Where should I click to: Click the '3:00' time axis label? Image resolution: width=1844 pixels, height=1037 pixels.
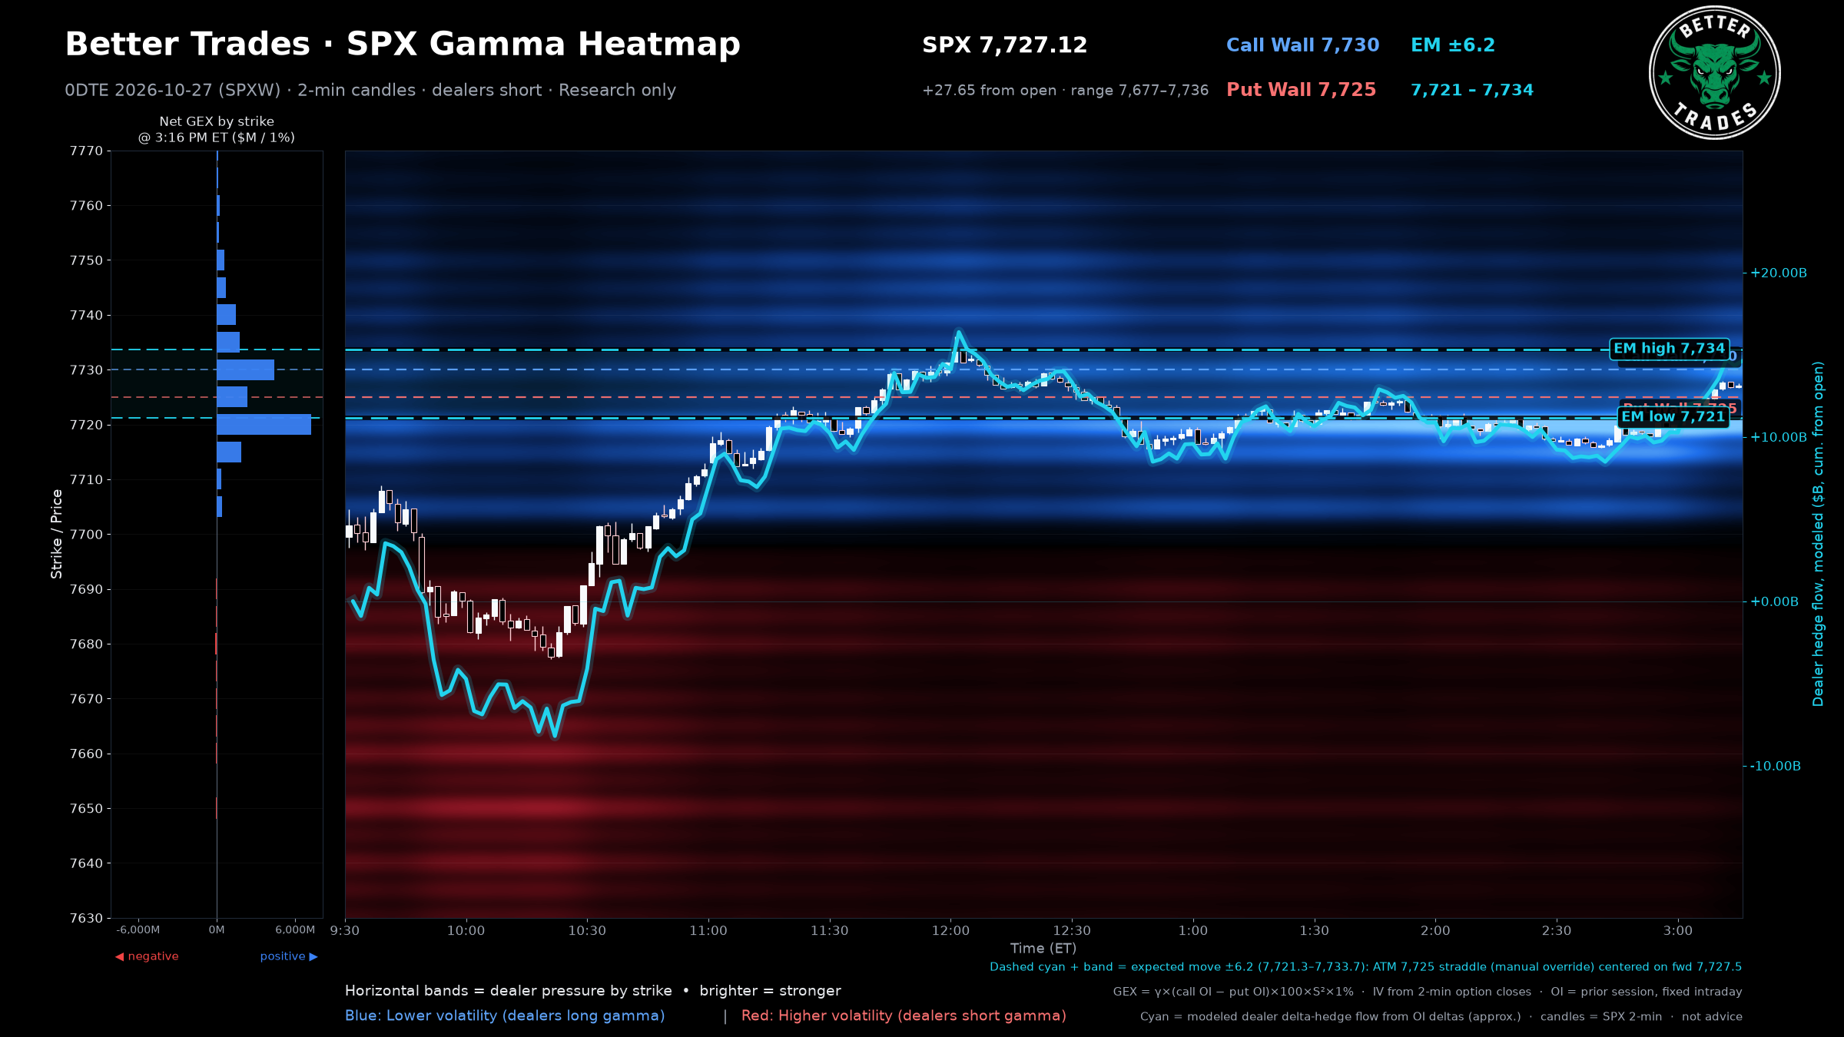point(1678,931)
